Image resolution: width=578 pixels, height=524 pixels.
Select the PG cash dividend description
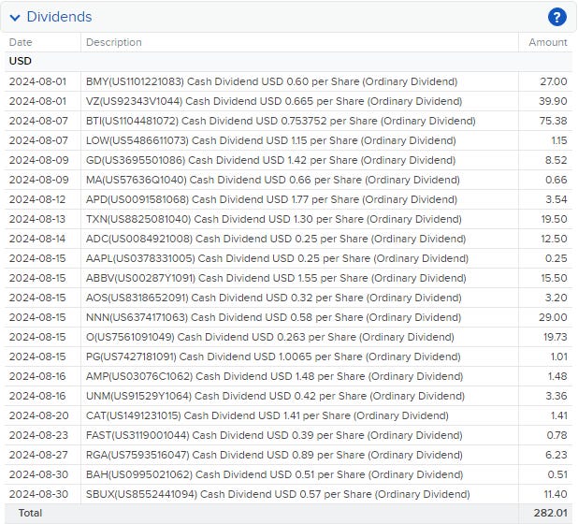(273, 357)
